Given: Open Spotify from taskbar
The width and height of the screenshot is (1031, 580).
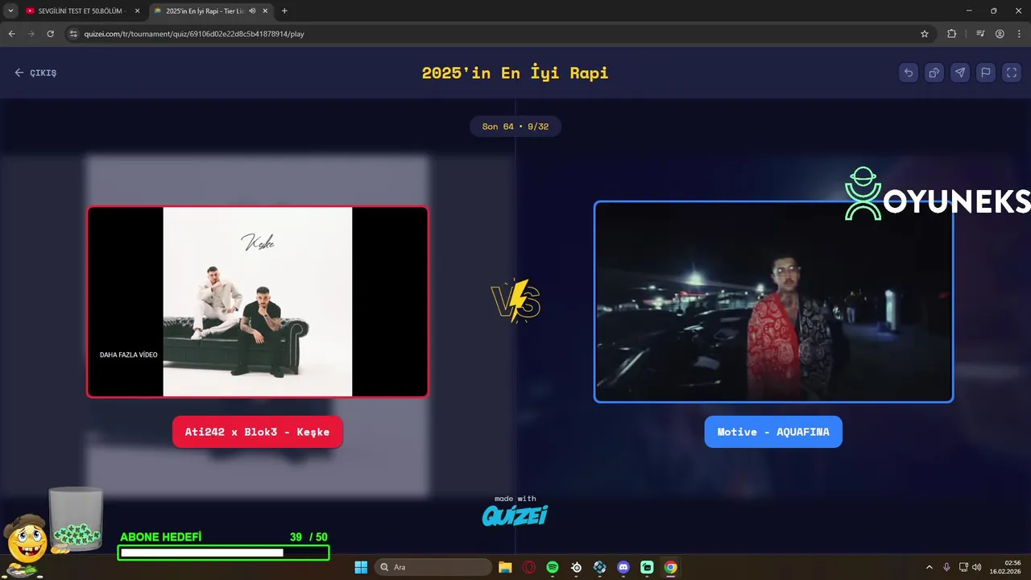Looking at the screenshot, I should point(553,567).
